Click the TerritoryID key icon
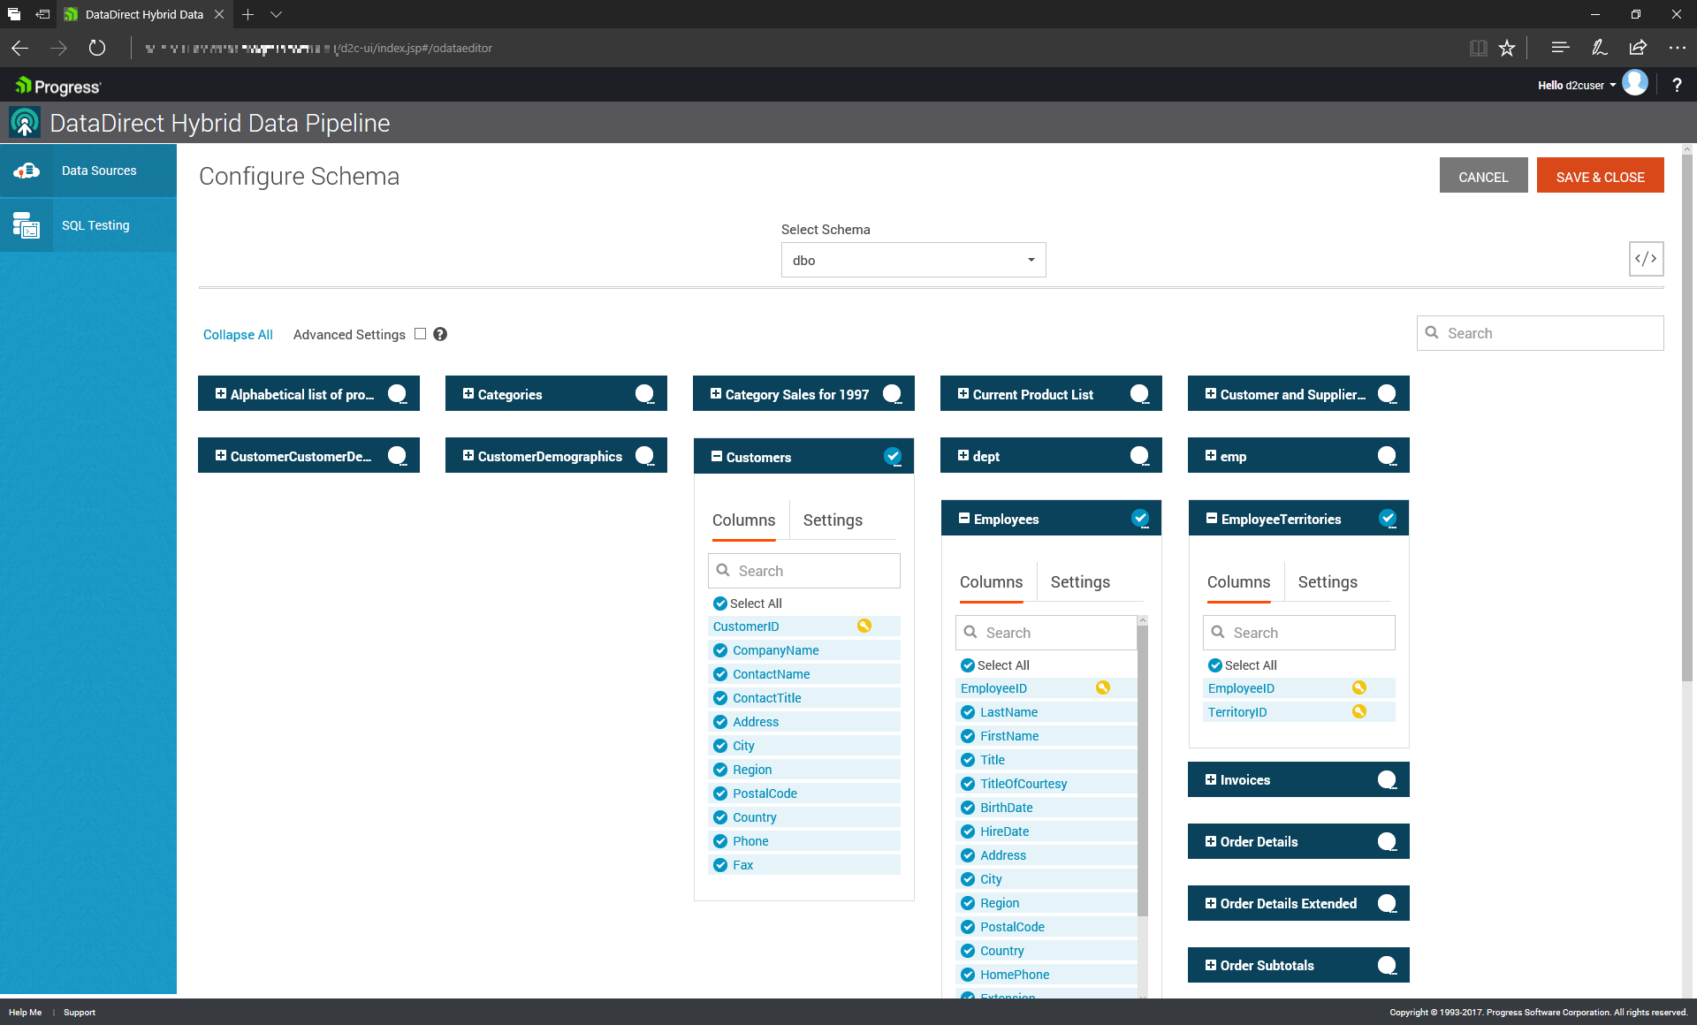1697x1025 pixels. pos(1359,711)
